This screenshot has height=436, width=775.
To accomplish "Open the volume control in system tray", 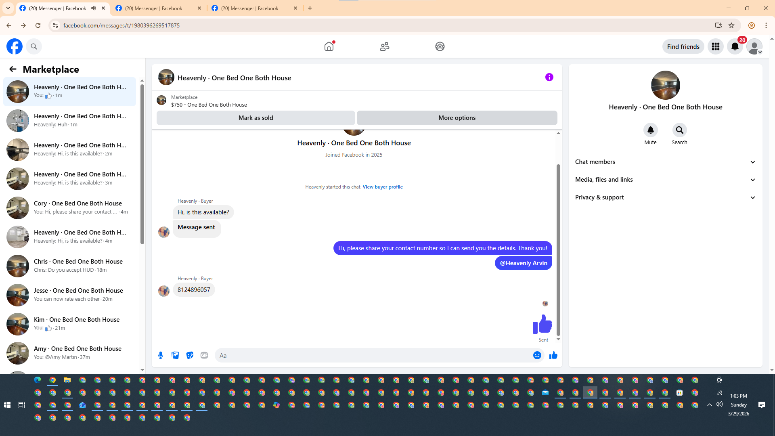I will pos(719,405).
